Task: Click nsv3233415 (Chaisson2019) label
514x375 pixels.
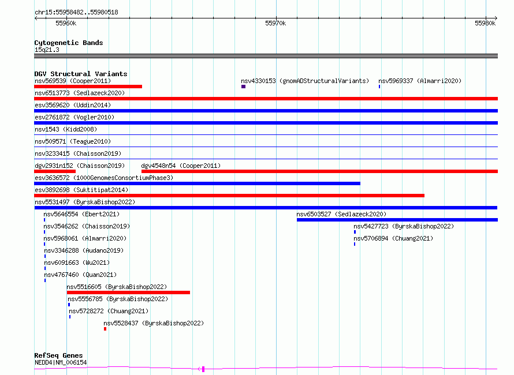Action: click(x=78, y=153)
